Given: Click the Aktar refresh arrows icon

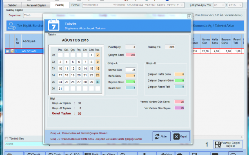Looking at the screenshot, I should pyautogui.click(x=157, y=136).
